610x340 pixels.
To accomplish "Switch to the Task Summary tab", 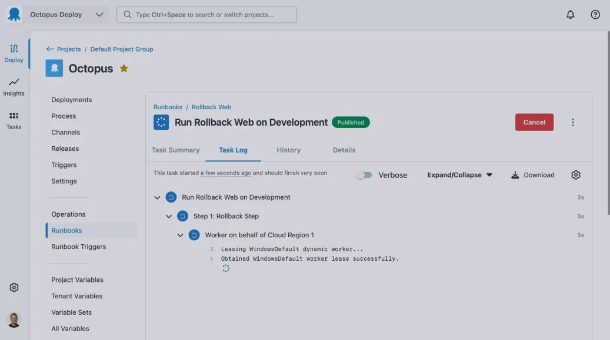I will [175, 150].
